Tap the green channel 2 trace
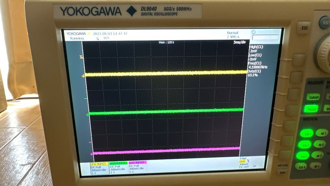Viewport: 330px width, 186px height. 166,111
